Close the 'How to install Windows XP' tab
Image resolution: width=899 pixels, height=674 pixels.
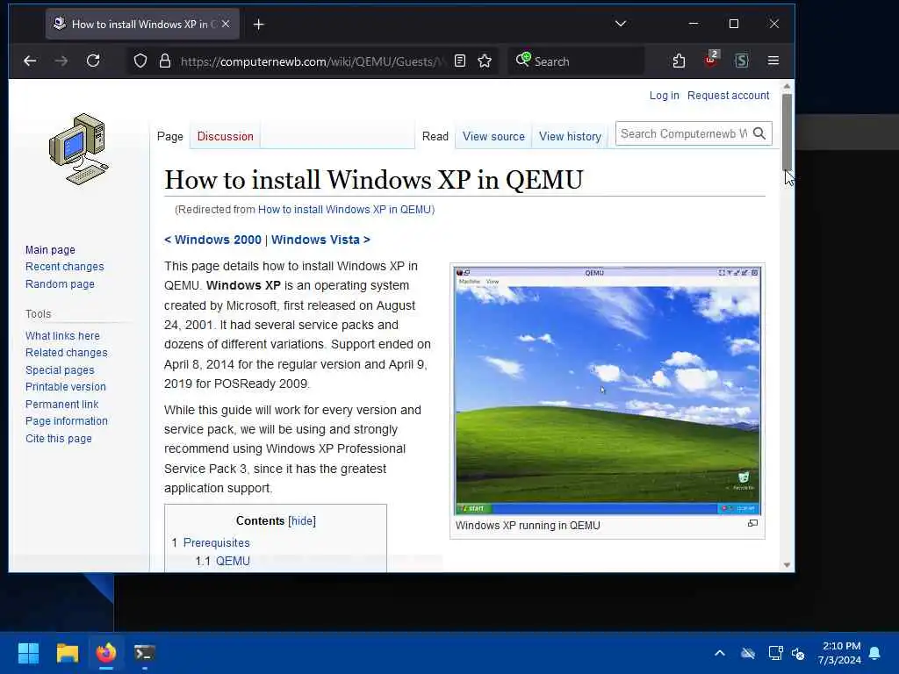tap(226, 24)
